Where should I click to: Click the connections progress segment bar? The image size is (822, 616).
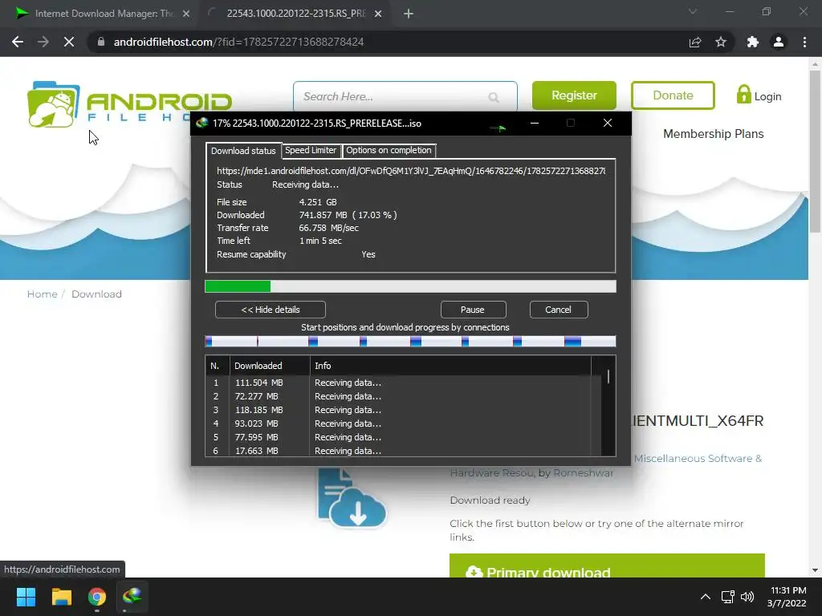point(410,342)
